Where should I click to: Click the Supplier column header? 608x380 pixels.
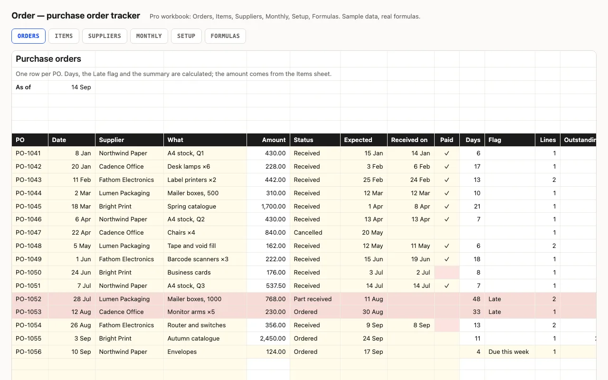129,140
